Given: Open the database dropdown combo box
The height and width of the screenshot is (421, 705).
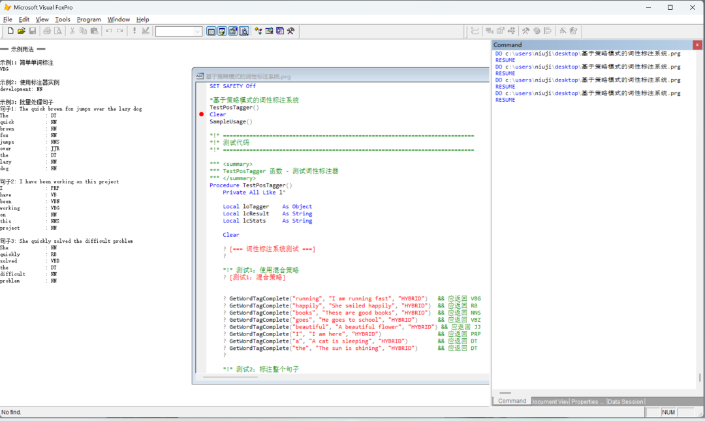Looking at the screenshot, I should pyautogui.click(x=197, y=31).
